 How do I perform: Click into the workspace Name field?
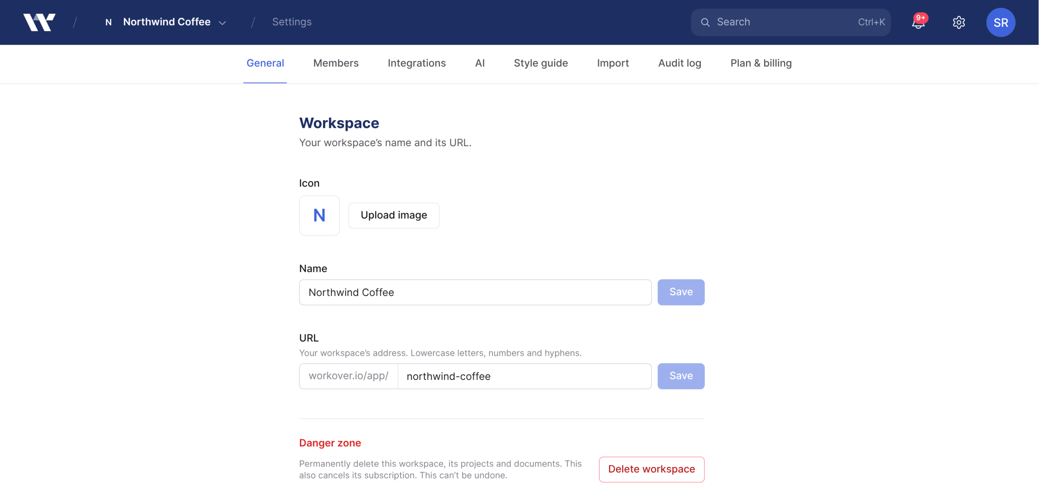pyautogui.click(x=475, y=292)
